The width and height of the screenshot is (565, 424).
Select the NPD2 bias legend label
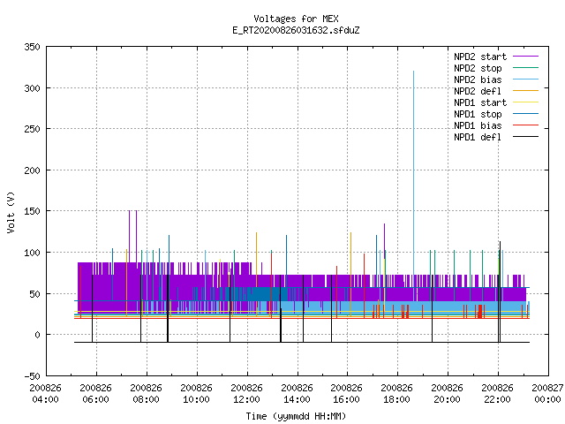tap(478, 79)
